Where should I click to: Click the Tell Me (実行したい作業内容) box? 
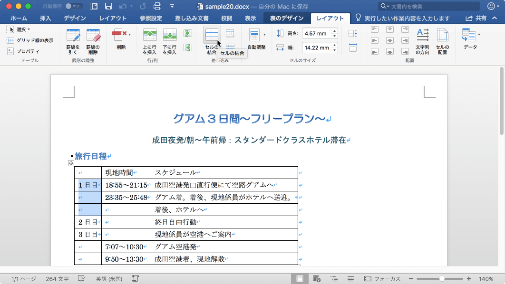[403, 19]
